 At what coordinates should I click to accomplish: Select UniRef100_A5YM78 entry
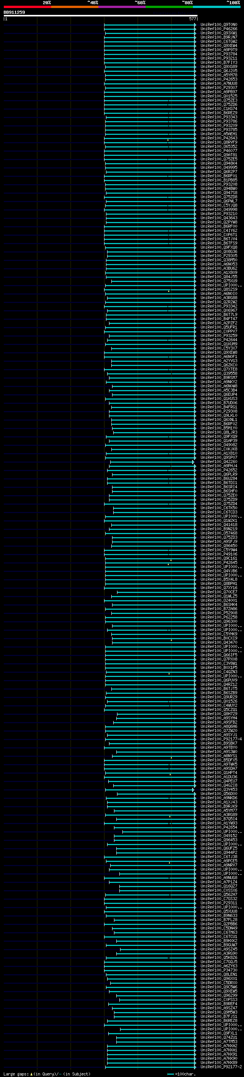click(x=219, y=75)
